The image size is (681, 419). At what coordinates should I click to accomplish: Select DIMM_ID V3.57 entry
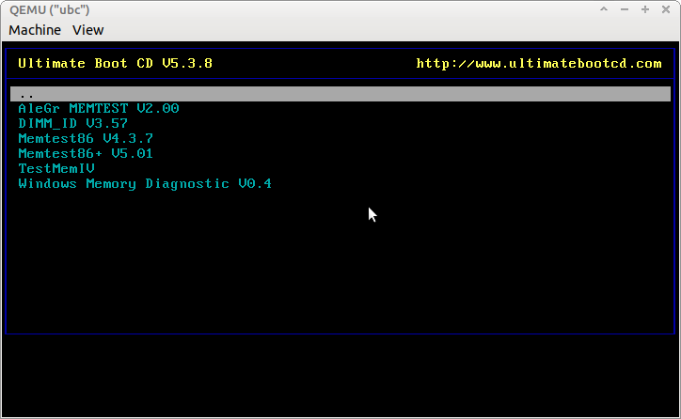pyautogui.click(x=73, y=124)
